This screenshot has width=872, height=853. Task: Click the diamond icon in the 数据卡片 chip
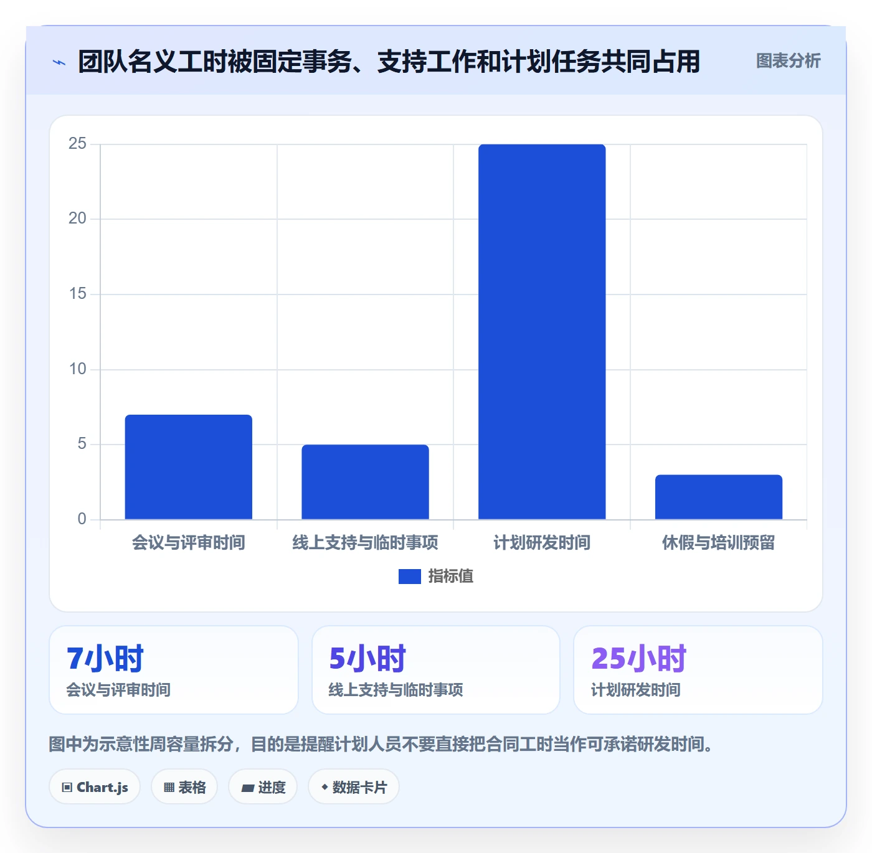(x=325, y=788)
